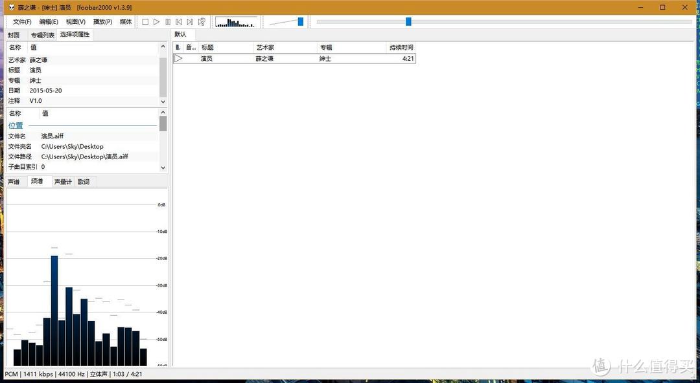Open the 文件(F) menu
Viewport: 700px width, 383px height.
tap(22, 21)
